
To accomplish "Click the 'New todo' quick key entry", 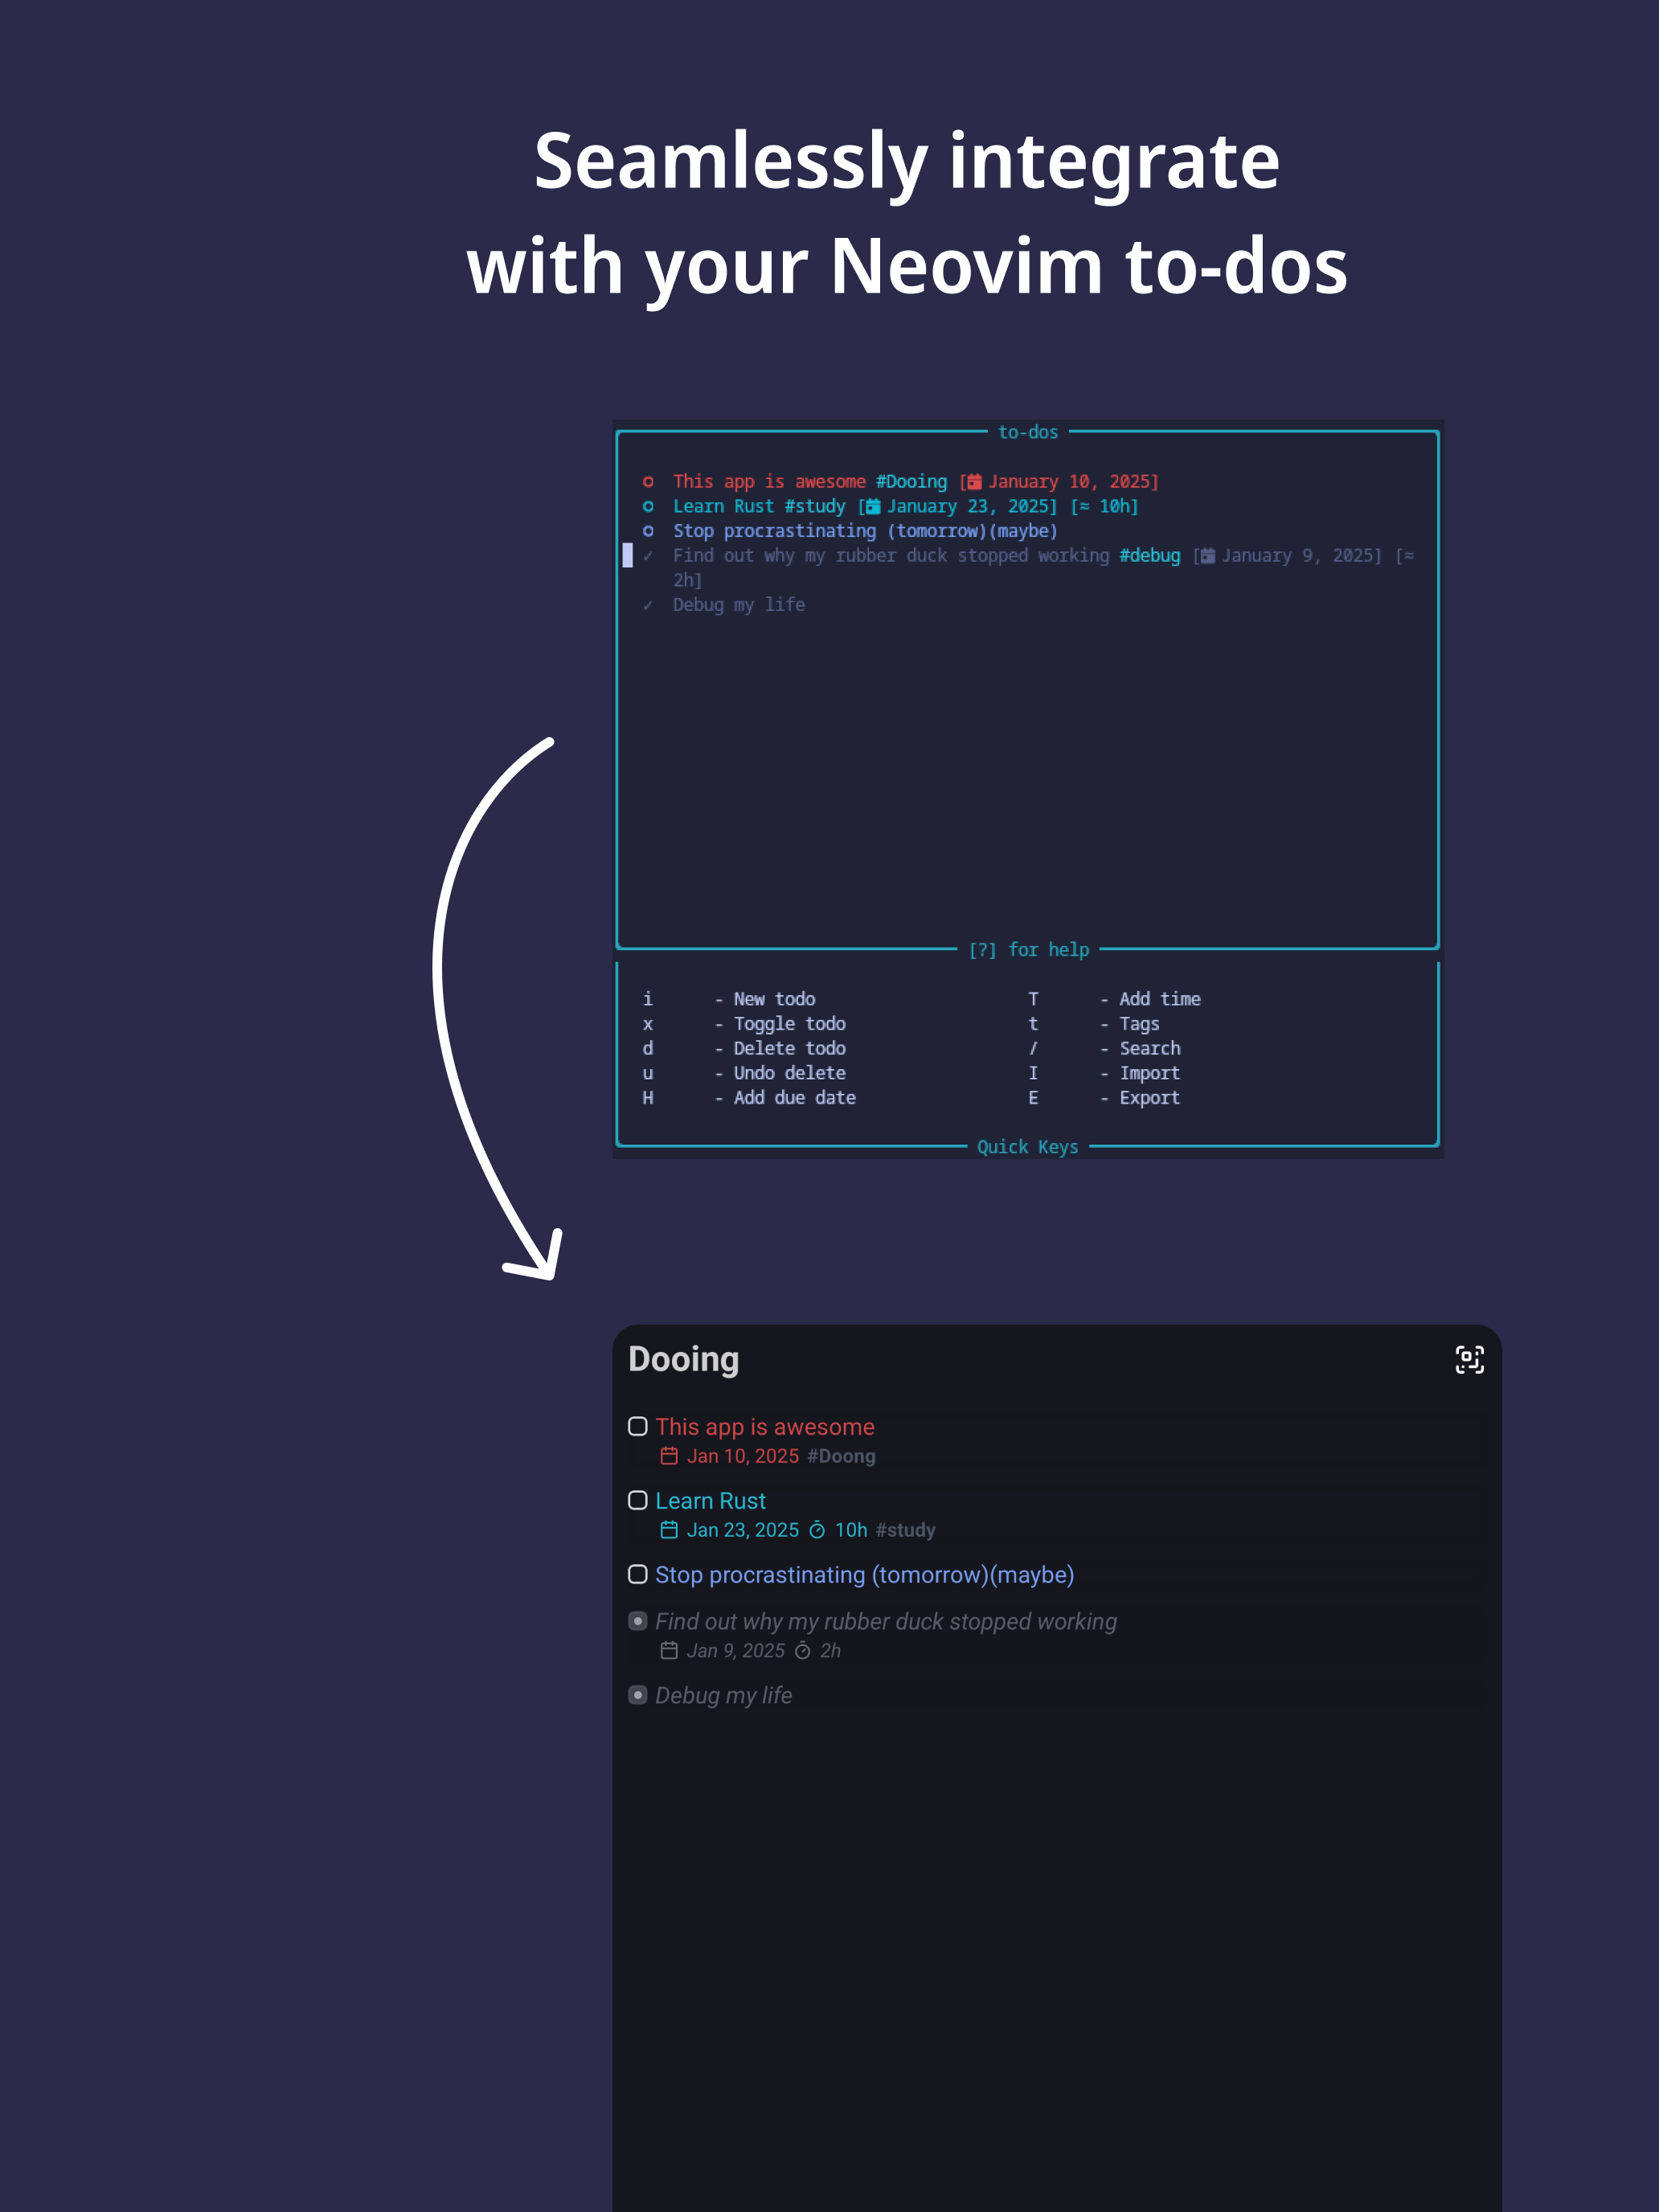I will click(774, 998).
